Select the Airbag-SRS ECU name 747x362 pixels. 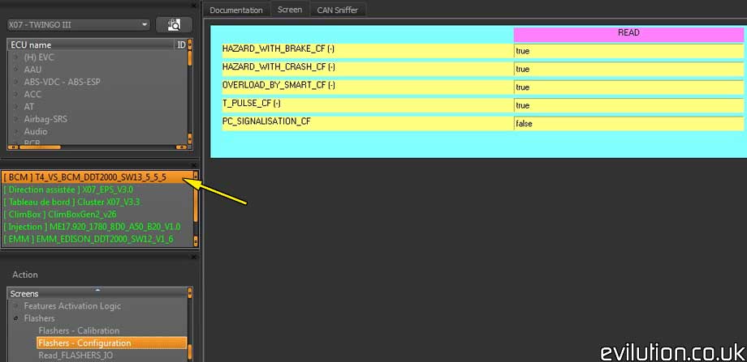point(45,119)
